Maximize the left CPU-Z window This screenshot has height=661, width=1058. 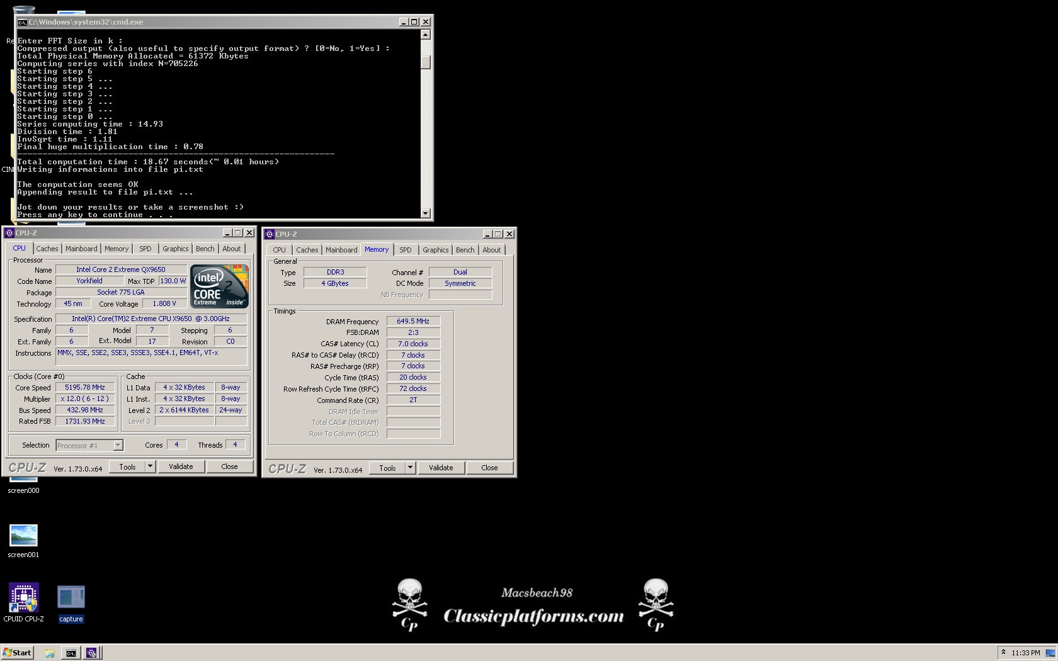[238, 233]
